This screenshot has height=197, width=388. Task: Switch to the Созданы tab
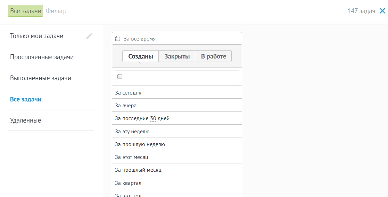140,56
